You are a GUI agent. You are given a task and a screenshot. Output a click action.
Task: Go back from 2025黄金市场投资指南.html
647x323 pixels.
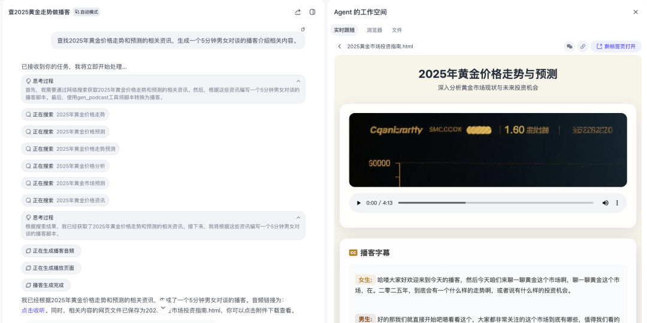tap(340, 47)
